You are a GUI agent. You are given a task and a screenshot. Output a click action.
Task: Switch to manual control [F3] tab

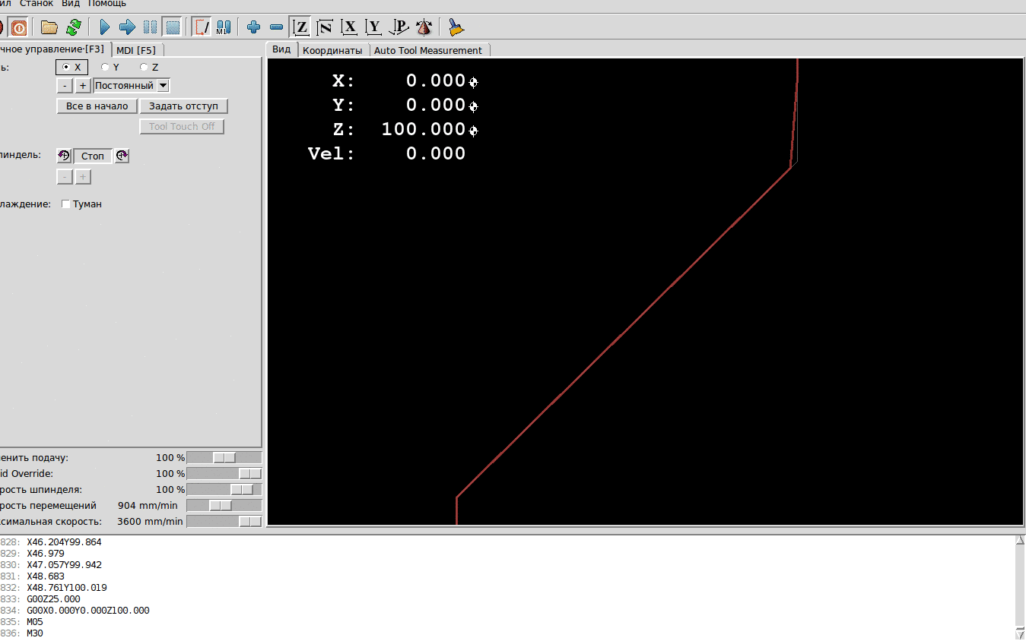tap(53, 49)
